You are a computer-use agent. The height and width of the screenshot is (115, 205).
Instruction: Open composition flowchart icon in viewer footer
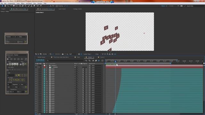pos(110,54)
